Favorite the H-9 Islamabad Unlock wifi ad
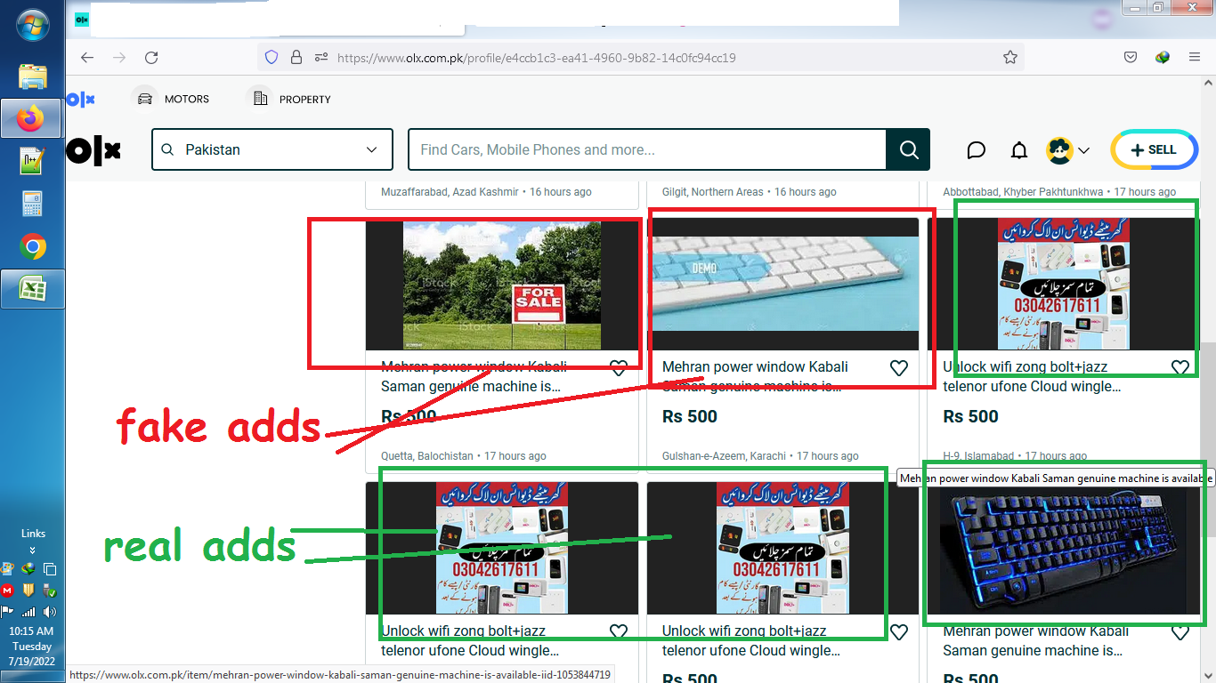 (1180, 368)
